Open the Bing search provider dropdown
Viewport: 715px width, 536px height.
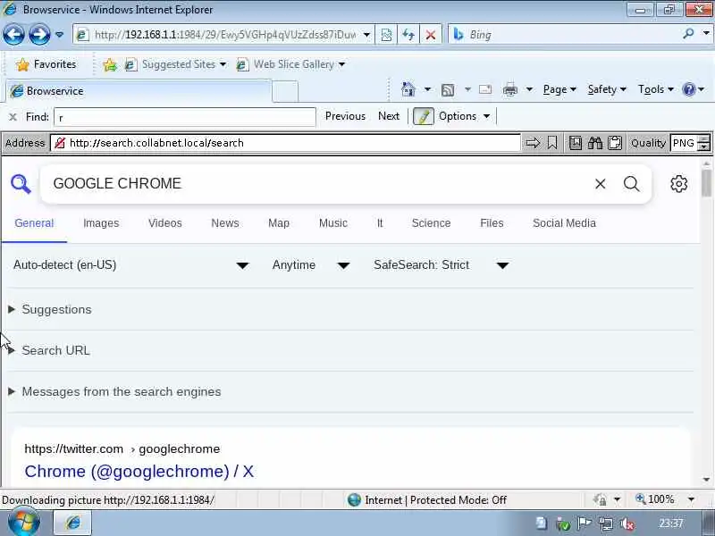click(x=706, y=34)
